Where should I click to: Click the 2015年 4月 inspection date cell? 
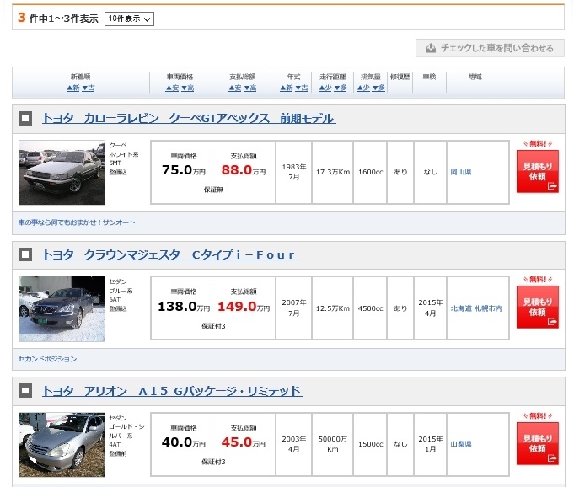(x=431, y=308)
